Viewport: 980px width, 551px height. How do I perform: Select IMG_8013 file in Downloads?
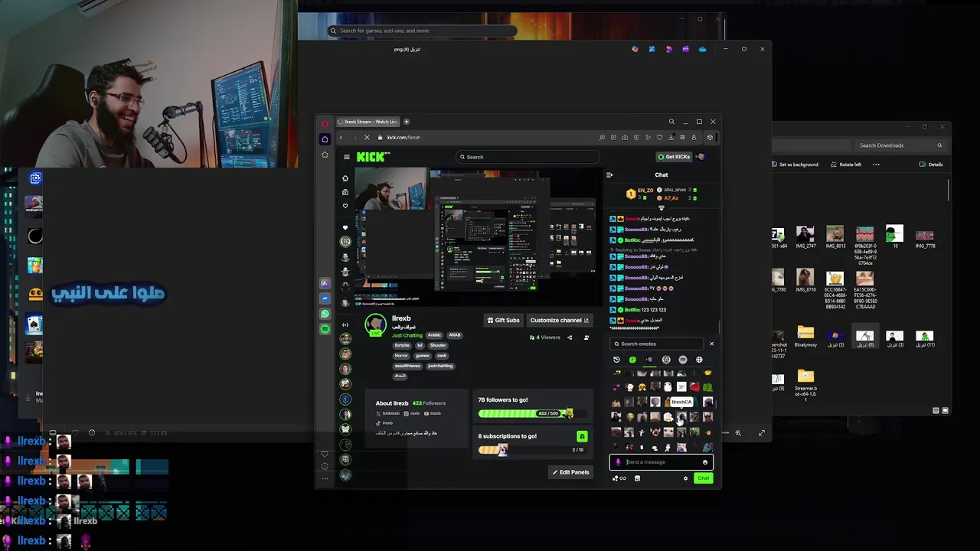(835, 237)
